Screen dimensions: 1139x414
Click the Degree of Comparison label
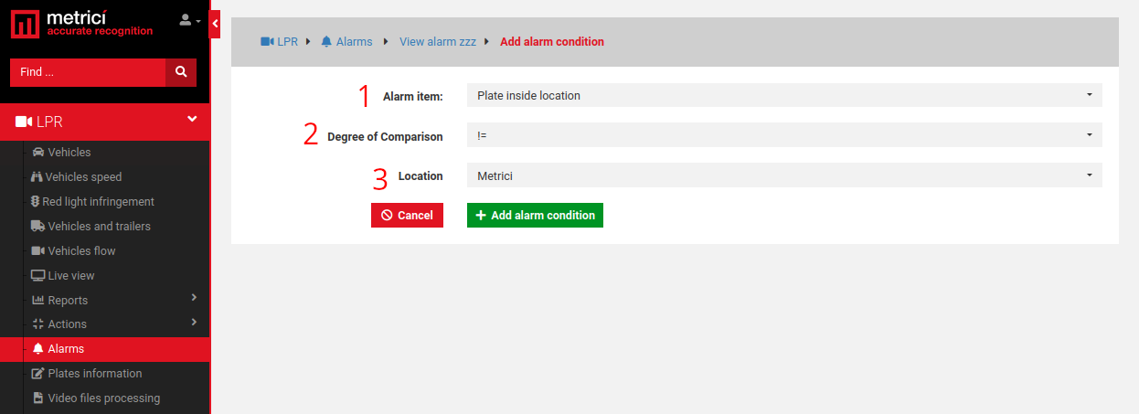(385, 137)
